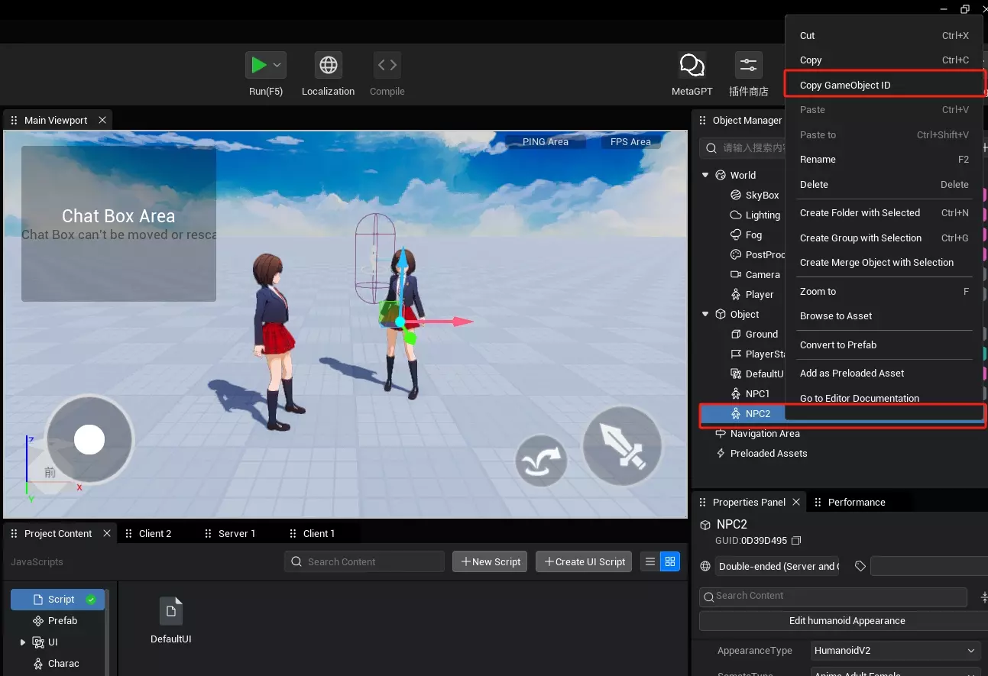Select the Player character icon
The width and height of the screenshot is (988, 676).
(x=736, y=294)
